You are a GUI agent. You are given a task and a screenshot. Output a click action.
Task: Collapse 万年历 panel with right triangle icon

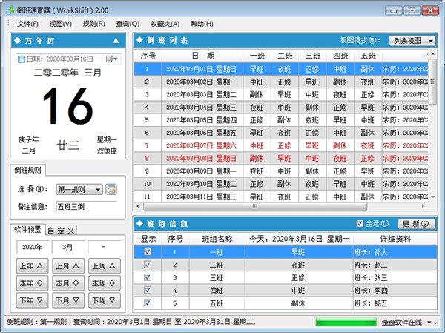(x=116, y=40)
